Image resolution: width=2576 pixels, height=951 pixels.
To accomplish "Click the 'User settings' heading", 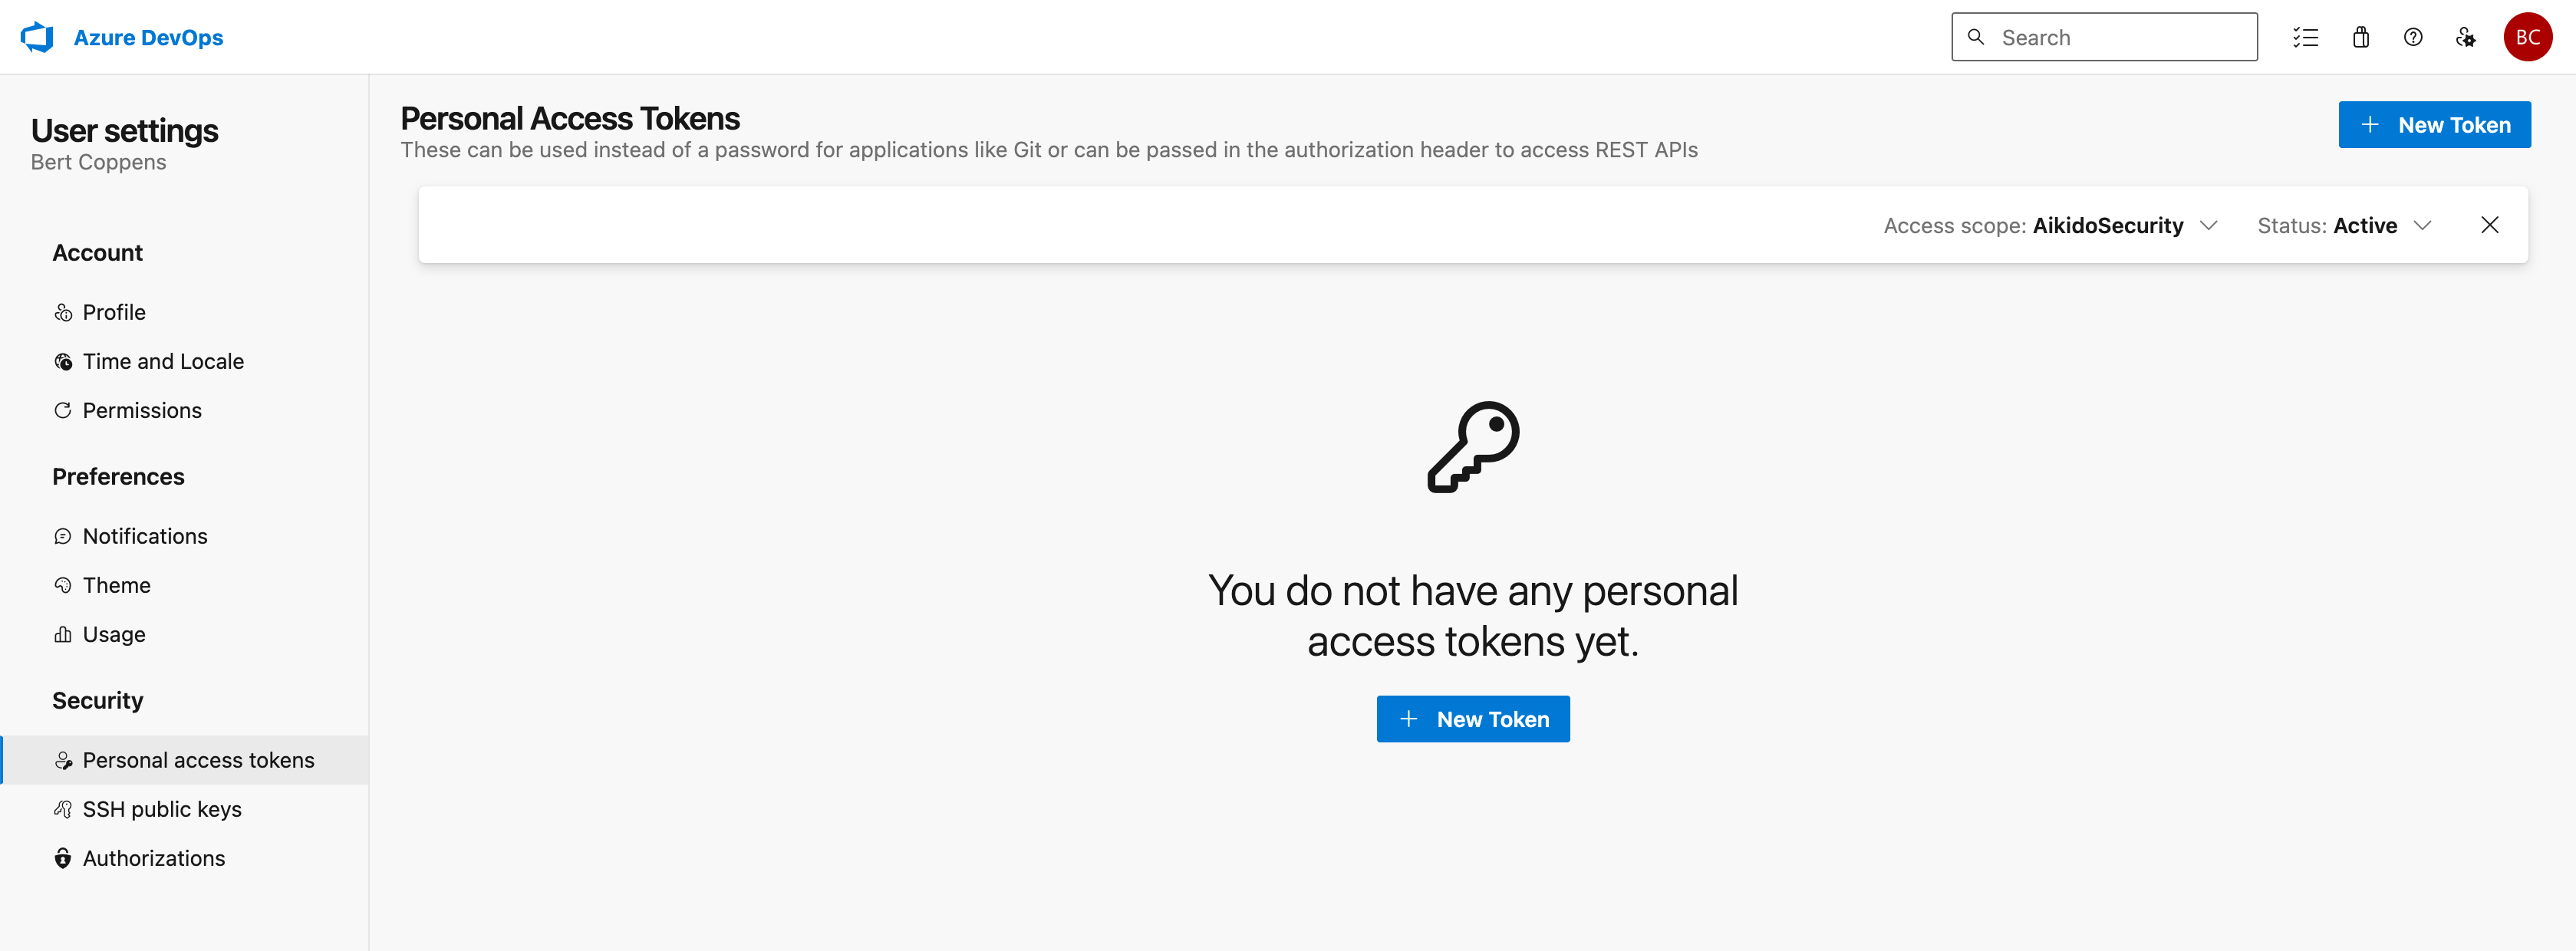I will pos(125,131).
